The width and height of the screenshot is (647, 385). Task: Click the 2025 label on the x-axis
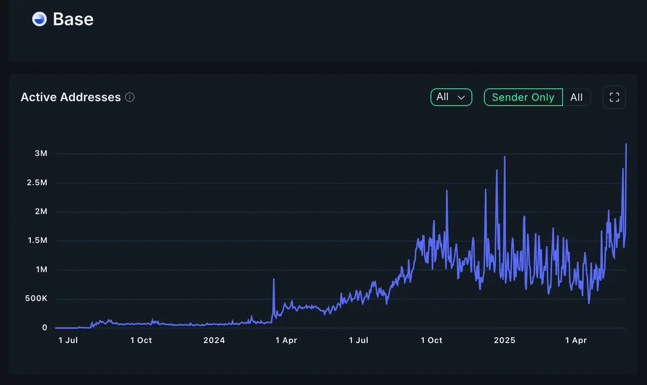pos(504,340)
